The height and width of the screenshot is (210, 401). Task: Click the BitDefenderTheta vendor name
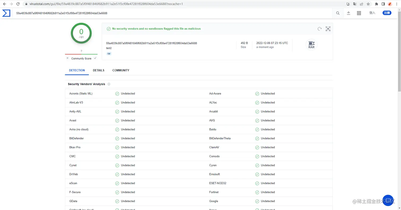(x=220, y=138)
